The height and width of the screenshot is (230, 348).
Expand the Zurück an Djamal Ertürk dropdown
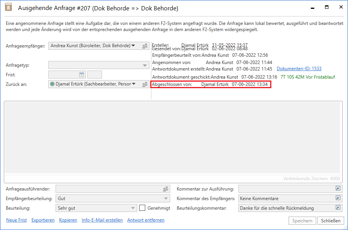pyautogui.click(x=133, y=84)
